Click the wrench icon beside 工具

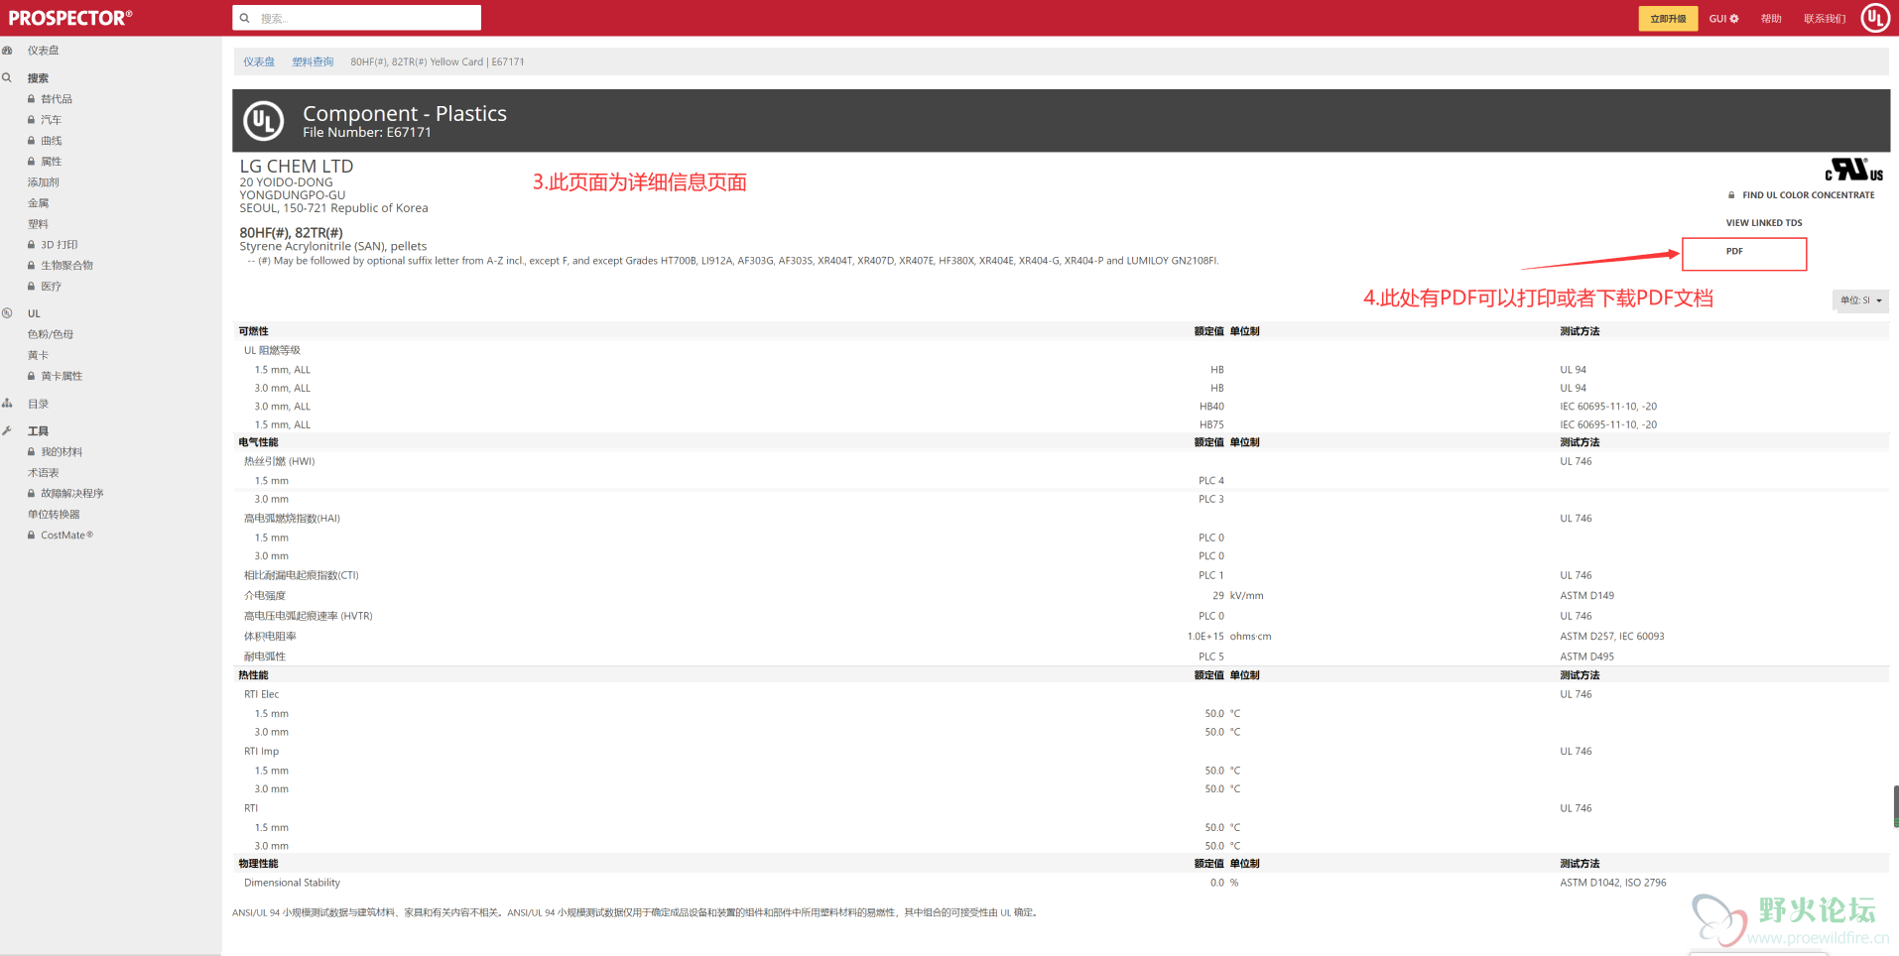tap(8, 431)
